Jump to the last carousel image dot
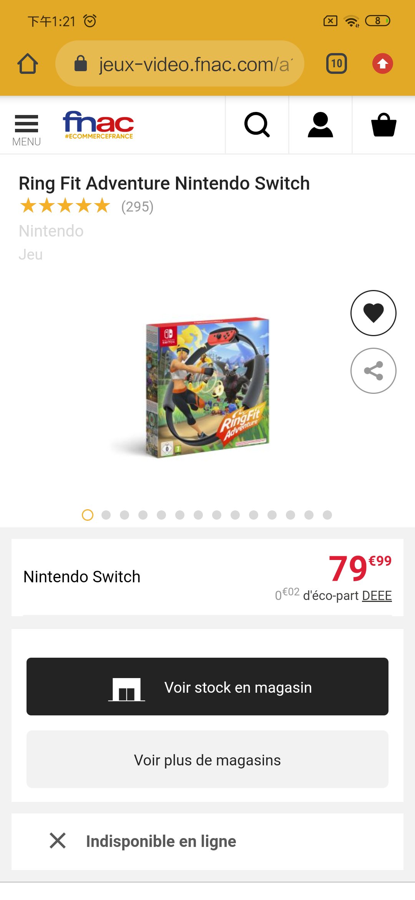 coord(327,515)
